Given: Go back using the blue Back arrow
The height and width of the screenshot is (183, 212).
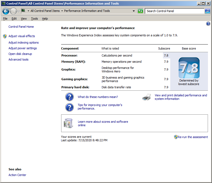Looking at the screenshot, I should [x=6, y=11].
